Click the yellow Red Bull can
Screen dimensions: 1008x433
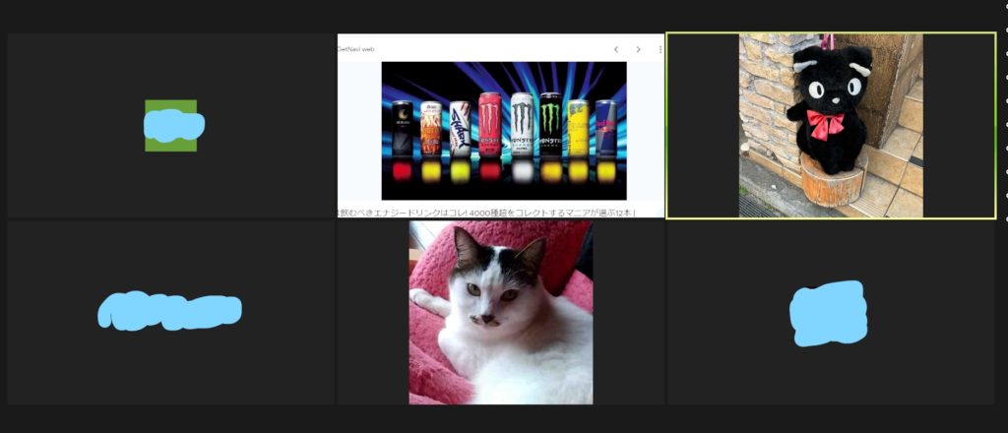578,129
